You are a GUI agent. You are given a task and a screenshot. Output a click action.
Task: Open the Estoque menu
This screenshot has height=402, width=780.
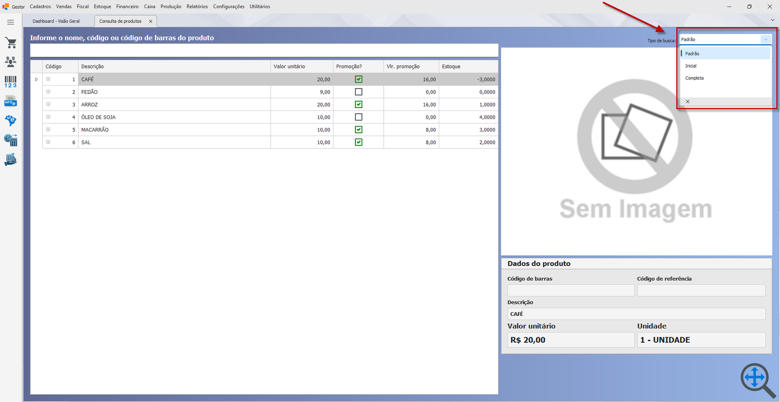(102, 6)
